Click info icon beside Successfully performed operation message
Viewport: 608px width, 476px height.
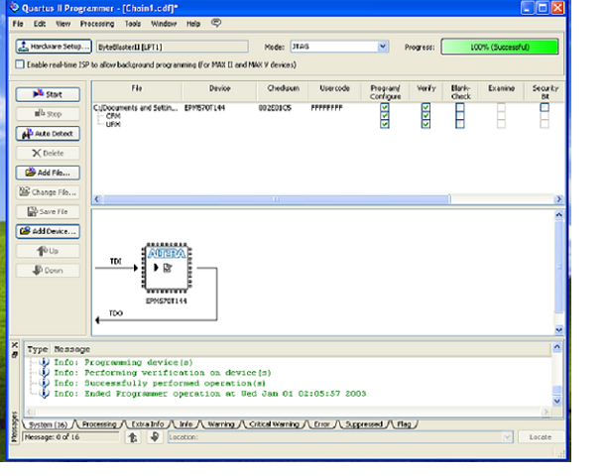point(45,383)
